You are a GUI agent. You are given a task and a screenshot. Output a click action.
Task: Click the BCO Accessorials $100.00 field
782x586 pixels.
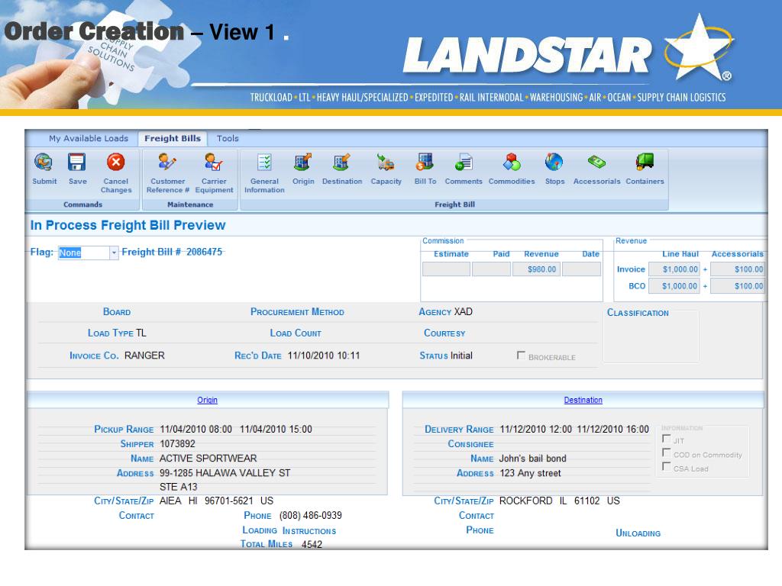[x=737, y=286]
